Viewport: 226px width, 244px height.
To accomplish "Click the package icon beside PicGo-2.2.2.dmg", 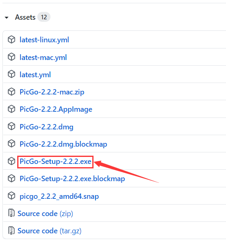I will pos(11,127).
